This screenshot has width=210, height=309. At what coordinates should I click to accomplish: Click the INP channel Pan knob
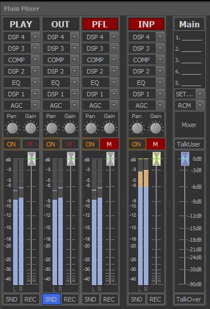coord(137,128)
